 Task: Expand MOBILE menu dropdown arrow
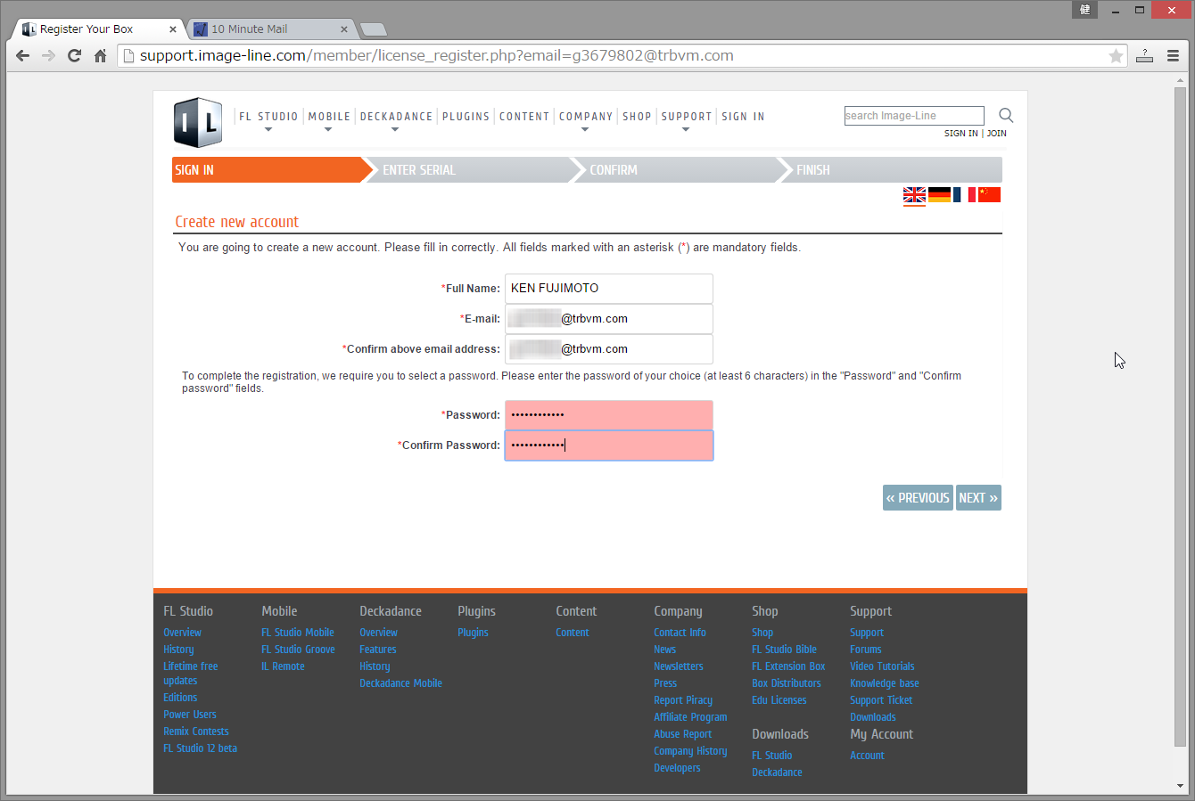click(x=328, y=130)
